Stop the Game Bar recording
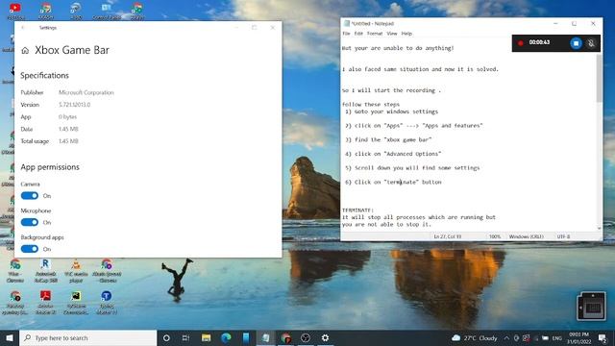The height and width of the screenshot is (346, 615). [576, 43]
